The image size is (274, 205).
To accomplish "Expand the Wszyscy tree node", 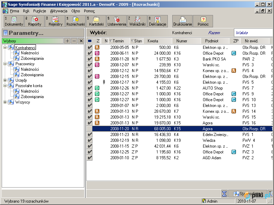I will (5, 102).
